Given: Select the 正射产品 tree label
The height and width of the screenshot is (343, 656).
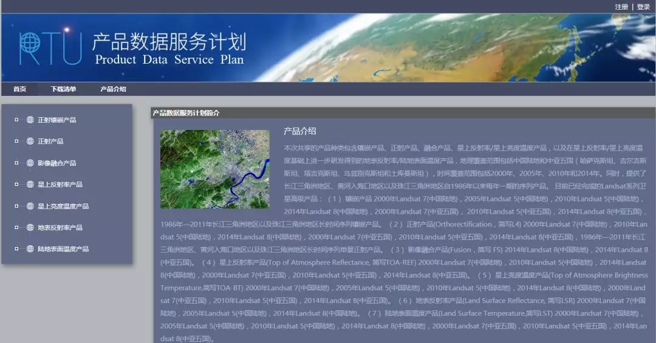Looking at the screenshot, I should 50,141.
